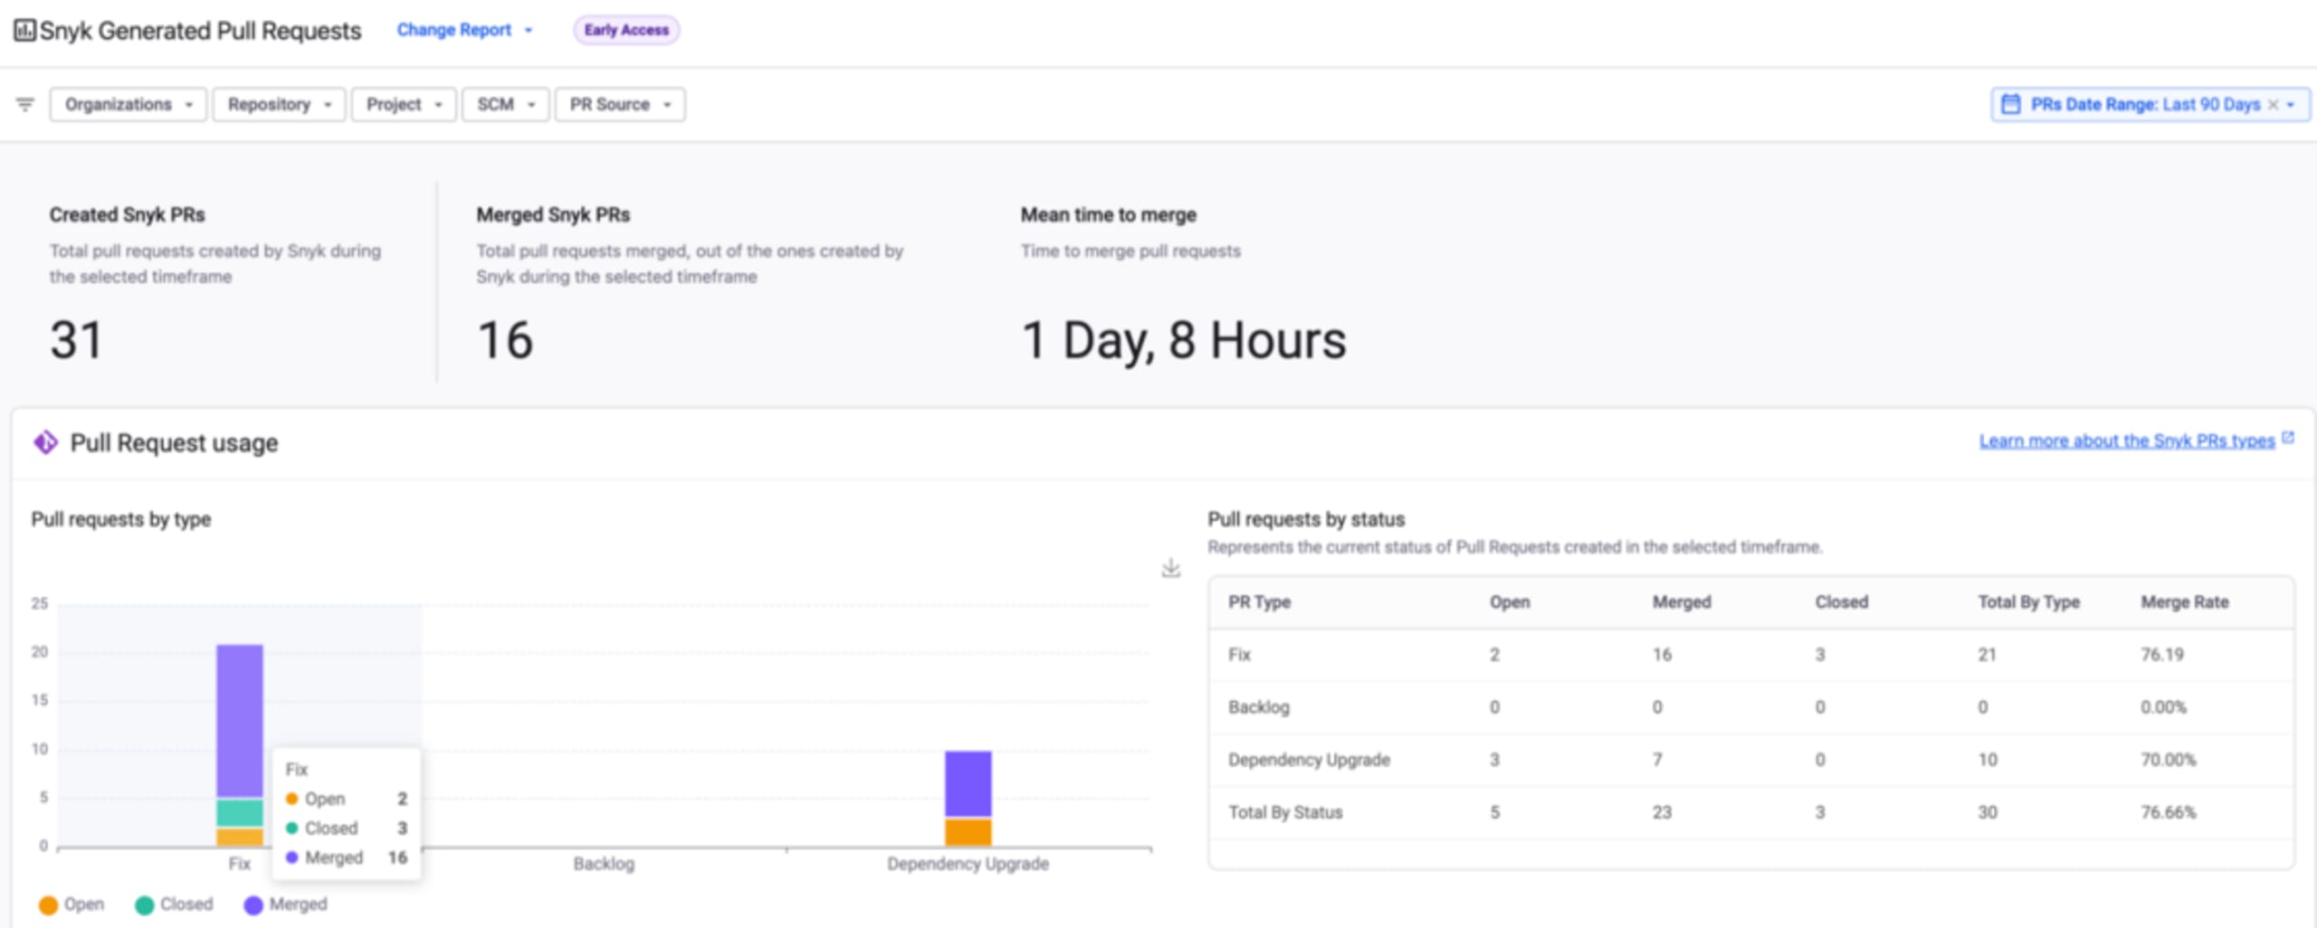This screenshot has height=928, width=2317.
Task: Open Learn more about Snyk PRs types link
Action: click(x=2126, y=440)
